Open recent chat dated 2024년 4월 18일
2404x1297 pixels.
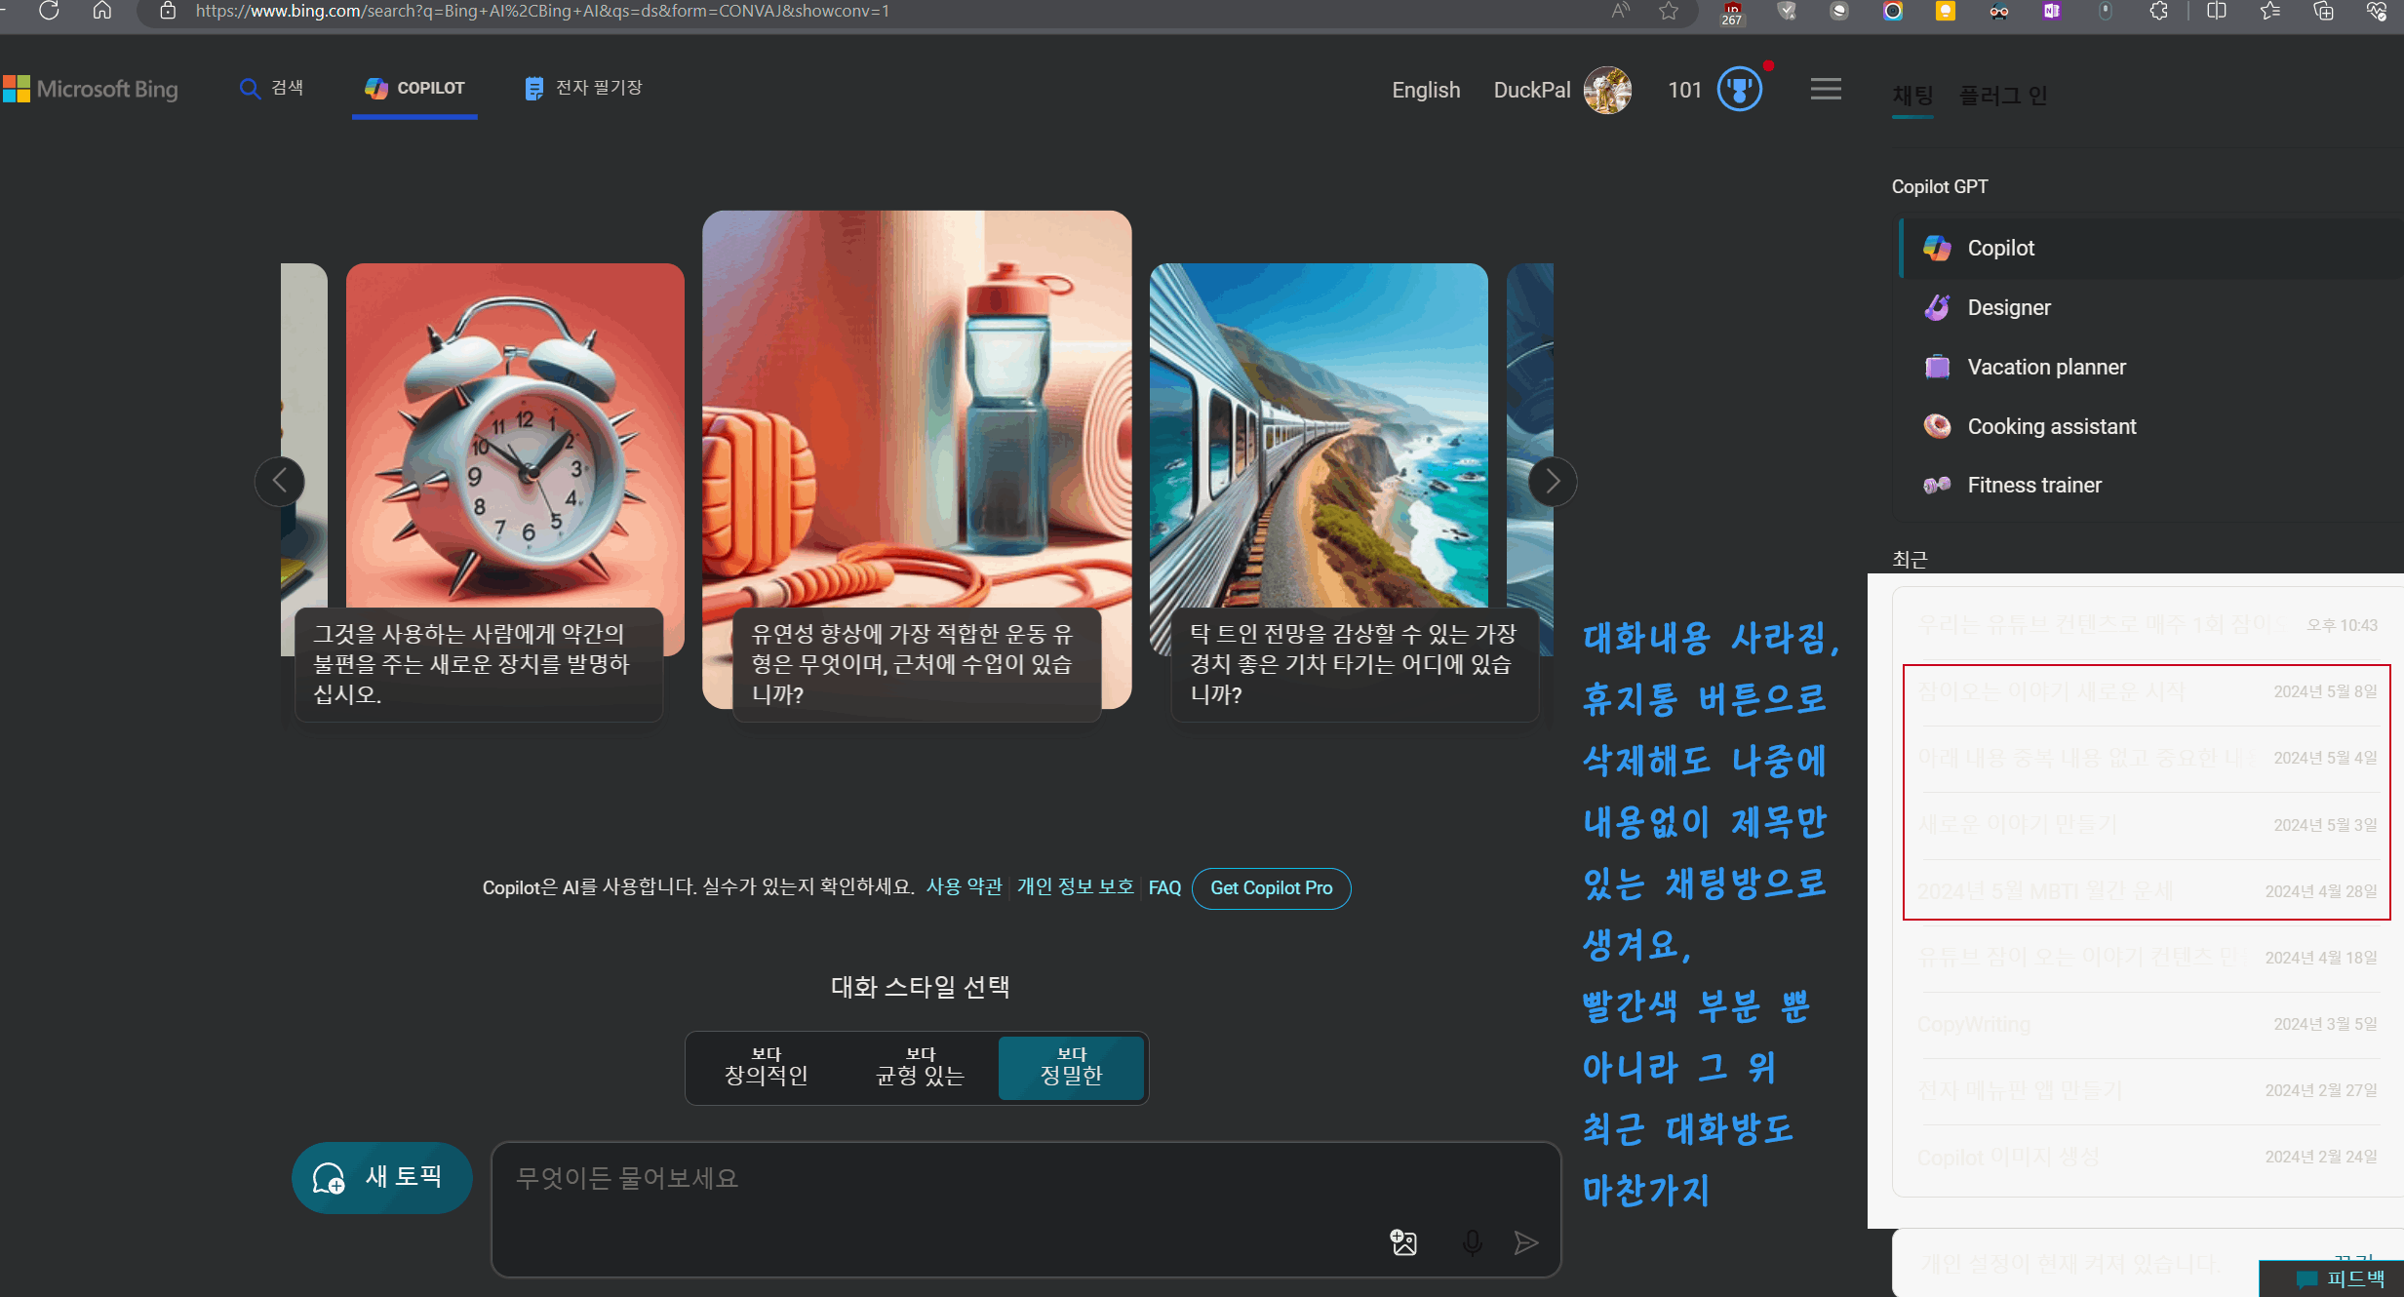(2148, 958)
